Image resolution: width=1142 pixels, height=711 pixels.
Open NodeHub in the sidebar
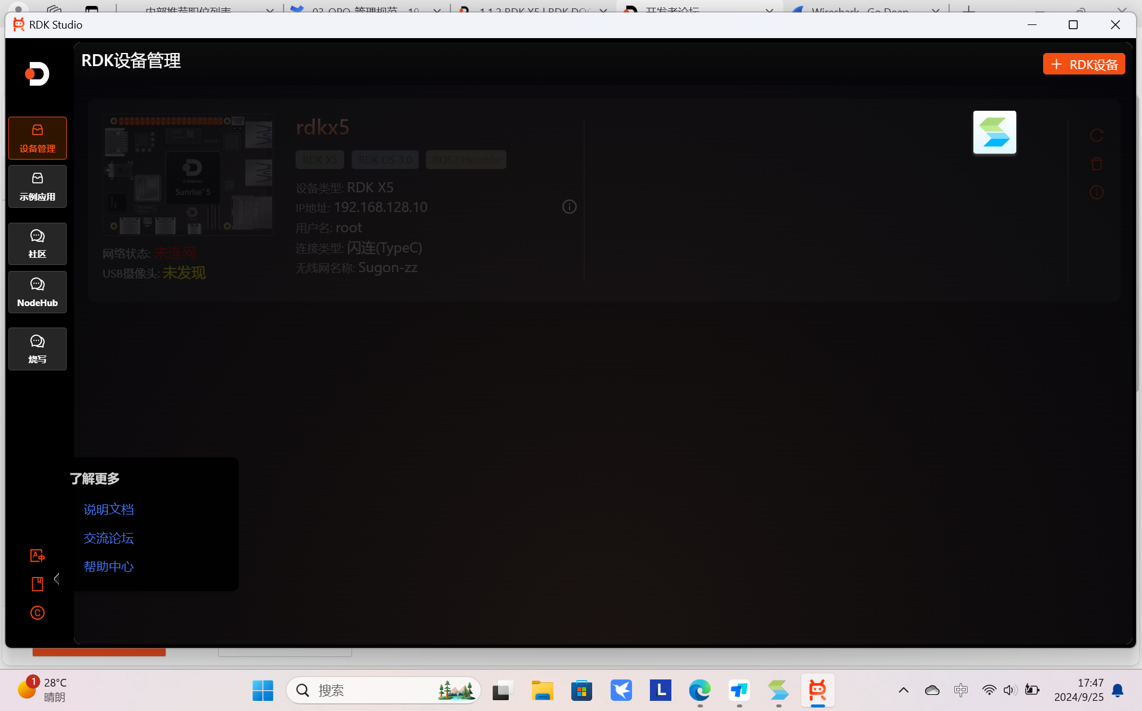click(x=38, y=292)
